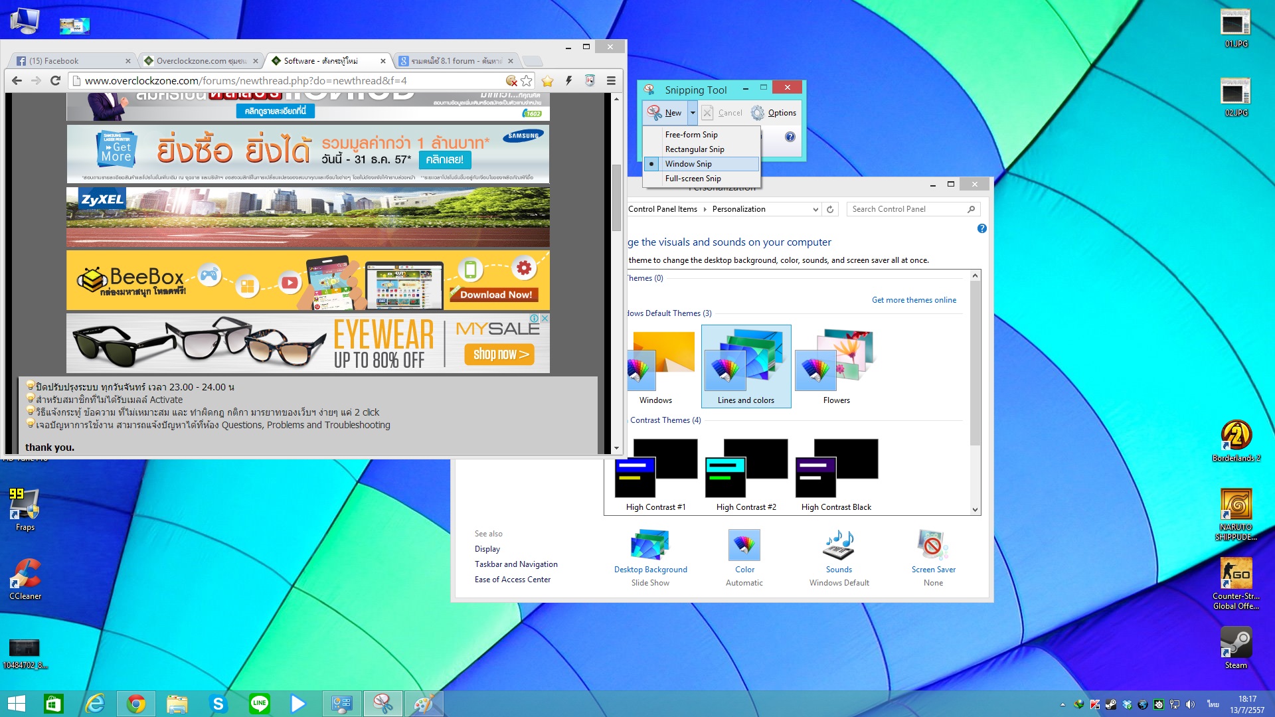This screenshot has width=1275, height=717.
Task: Click the Search Control Panel field
Action: point(906,209)
